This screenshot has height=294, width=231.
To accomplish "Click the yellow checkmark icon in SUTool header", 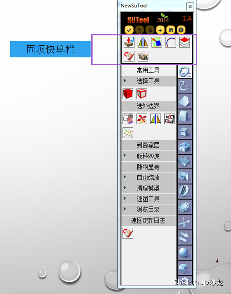I will tap(129, 30).
